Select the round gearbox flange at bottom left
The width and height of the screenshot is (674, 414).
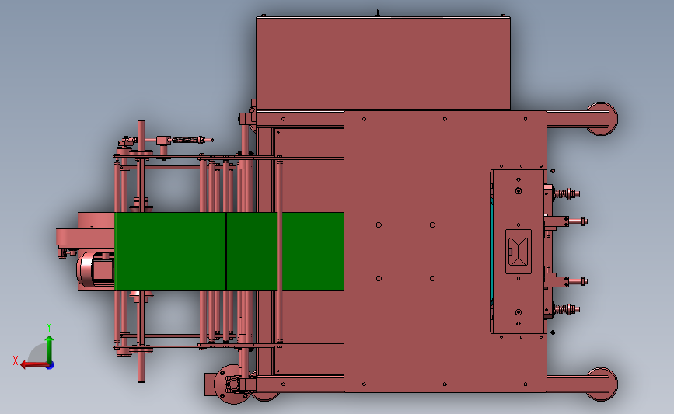tap(232, 384)
